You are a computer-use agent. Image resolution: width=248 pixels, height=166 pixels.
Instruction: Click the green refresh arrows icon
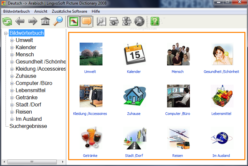[7, 21]
